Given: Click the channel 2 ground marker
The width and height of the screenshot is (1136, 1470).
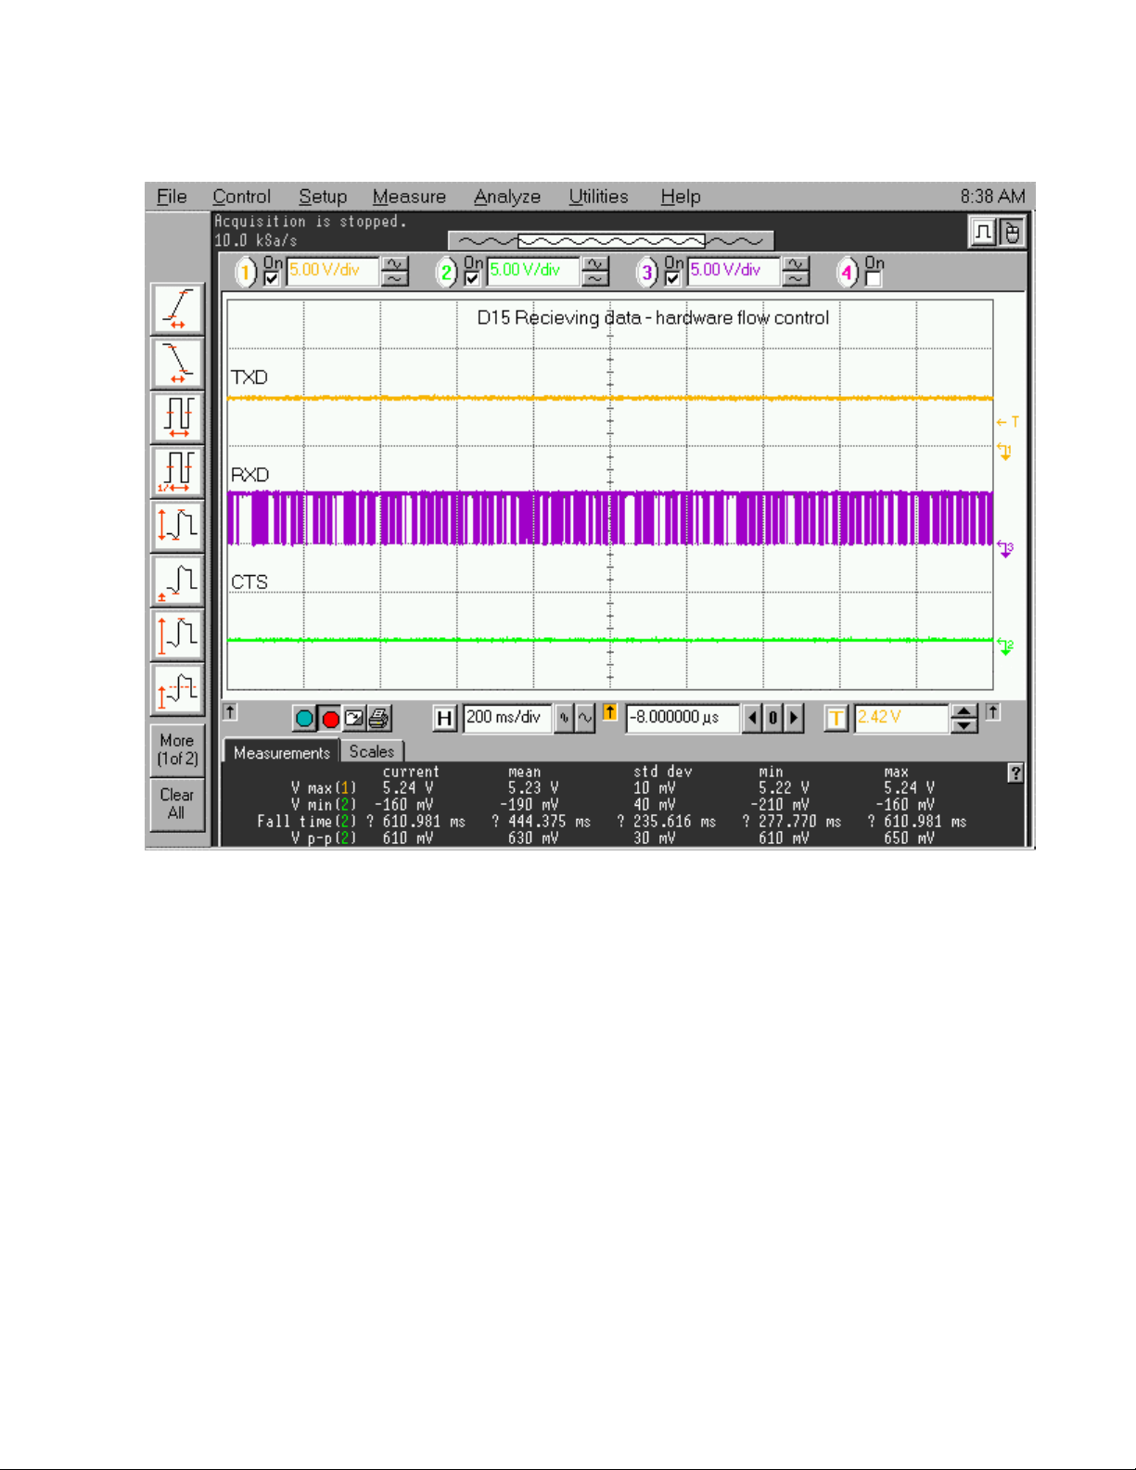Looking at the screenshot, I should coord(1005,646).
